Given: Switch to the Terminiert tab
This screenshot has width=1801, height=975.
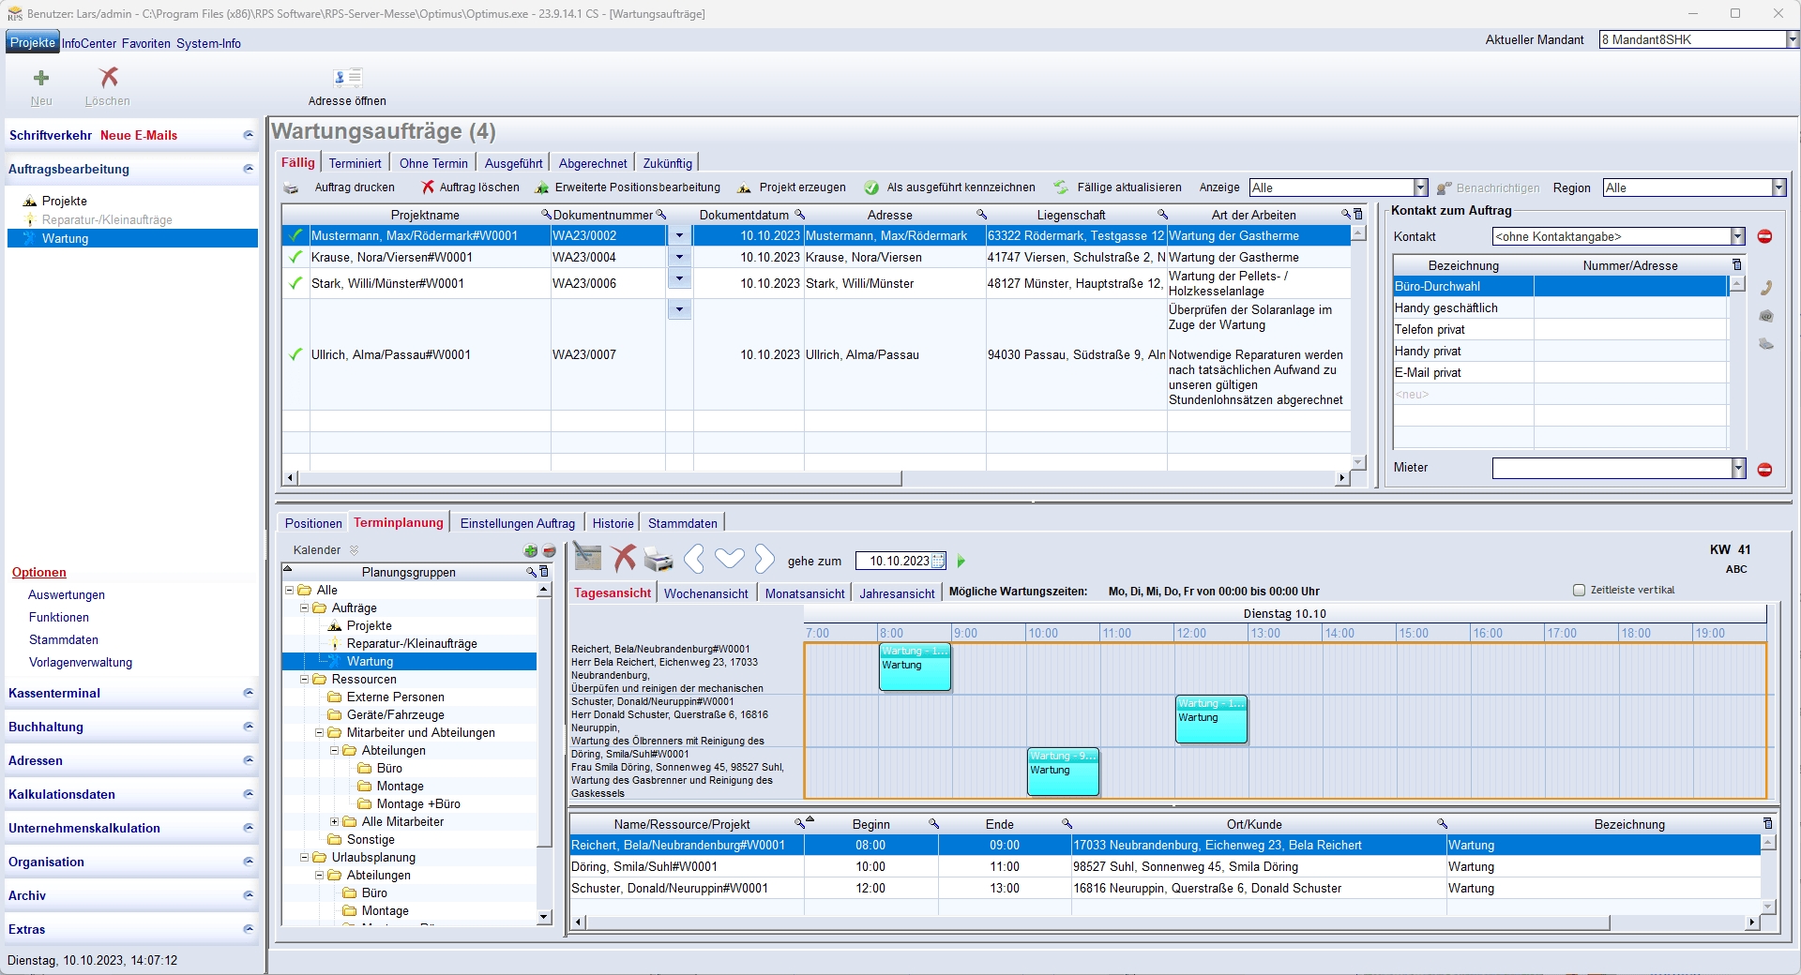Looking at the screenshot, I should click(355, 163).
